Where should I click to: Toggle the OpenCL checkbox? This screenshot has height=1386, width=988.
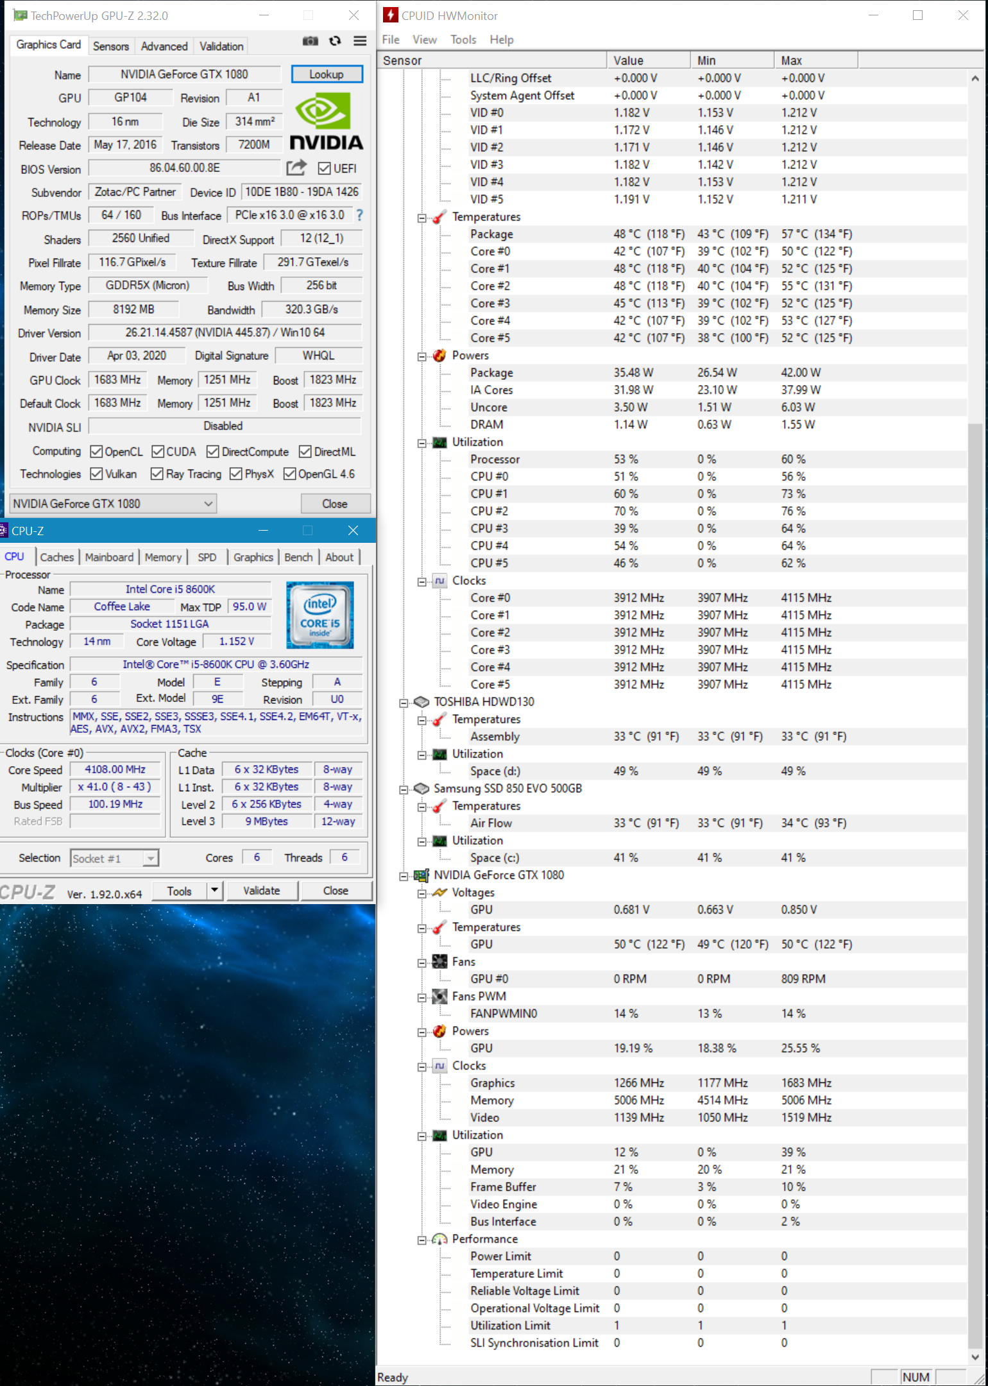[x=96, y=452]
